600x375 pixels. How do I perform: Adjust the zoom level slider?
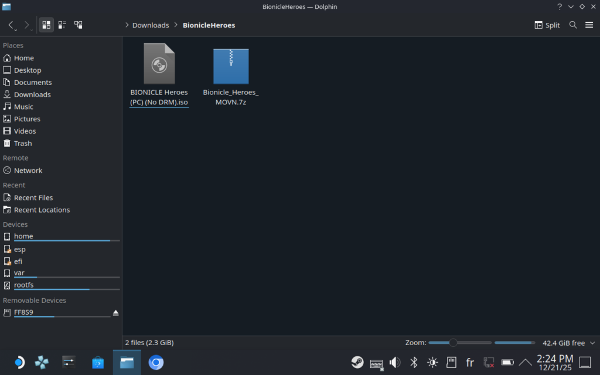453,343
